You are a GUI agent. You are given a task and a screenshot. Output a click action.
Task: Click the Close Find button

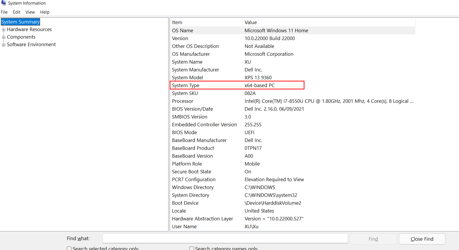[422, 239]
